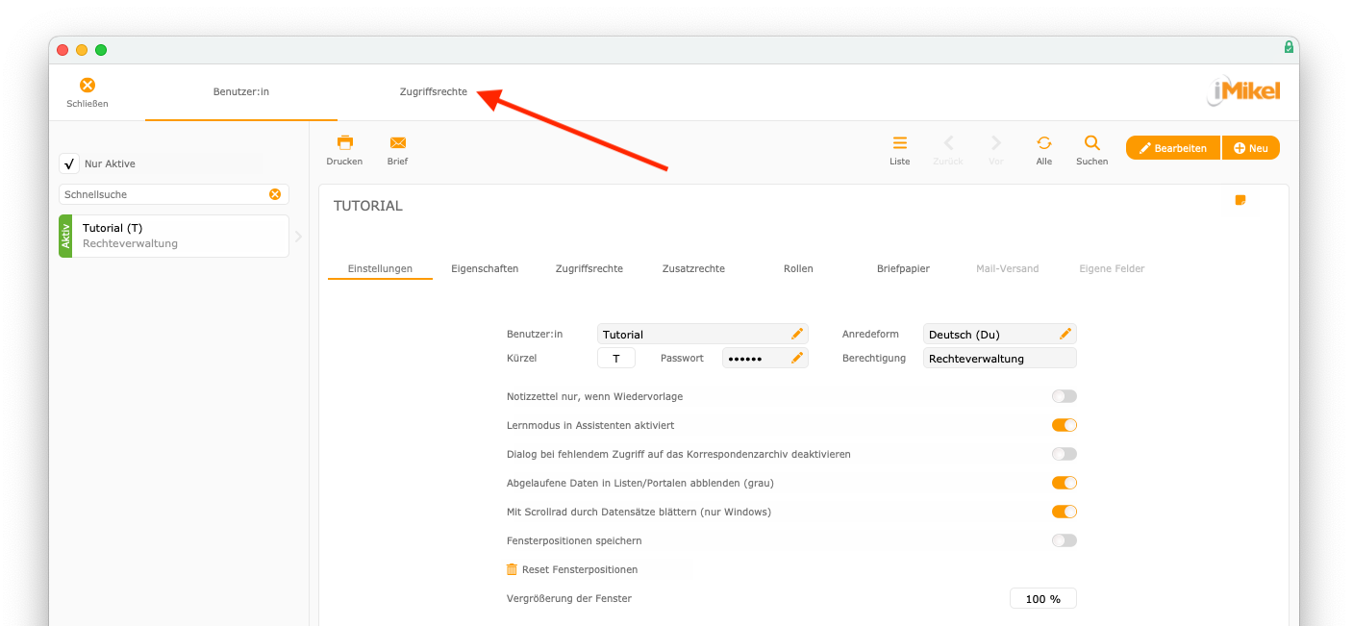
Task: Click the trash icon for Reset Fensterpositionen
Action: click(x=512, y=569)
